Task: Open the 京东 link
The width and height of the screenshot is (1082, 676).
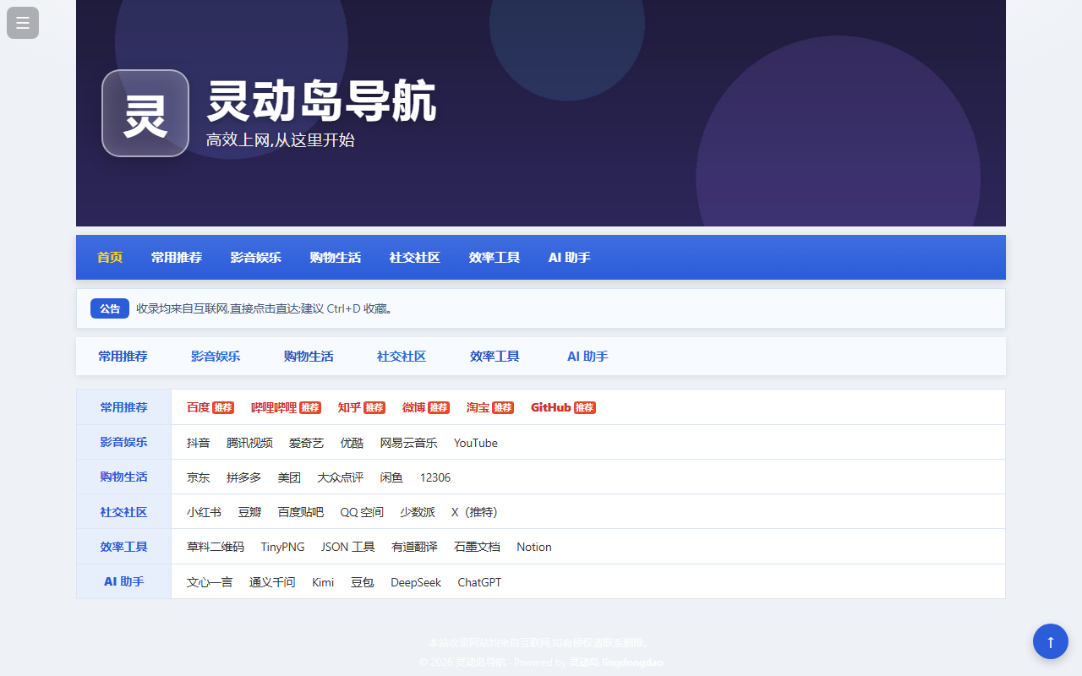Action: click(199, 477)
